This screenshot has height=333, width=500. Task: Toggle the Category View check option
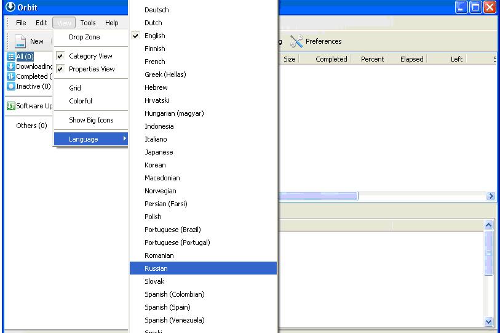pos(91,56)
